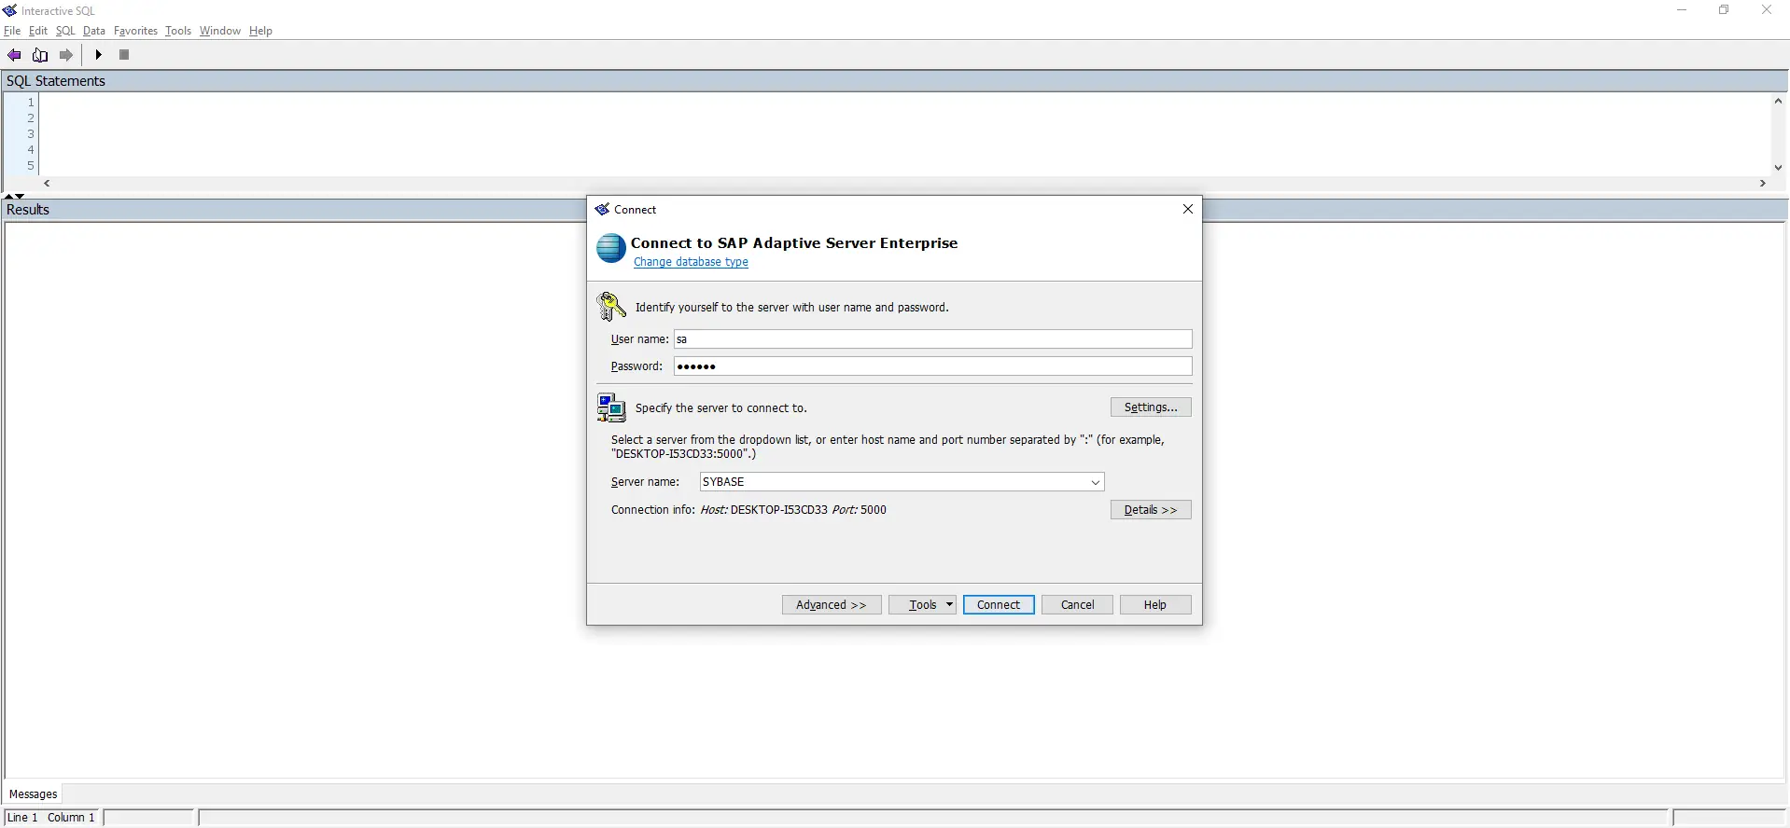The width and height of the screenshot is (1790, 828).
Task: Click SQL Statements scrollbar up arrow
Action: (1778, 101)
